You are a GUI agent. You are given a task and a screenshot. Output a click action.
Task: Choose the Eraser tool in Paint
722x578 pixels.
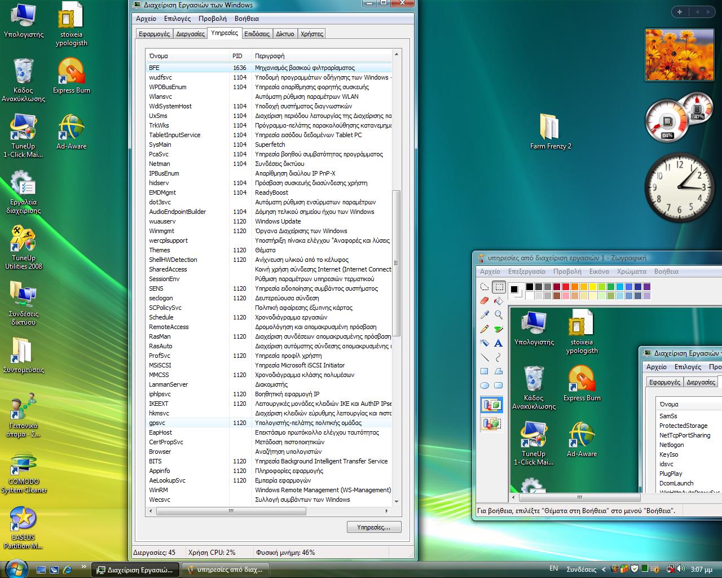485,301
